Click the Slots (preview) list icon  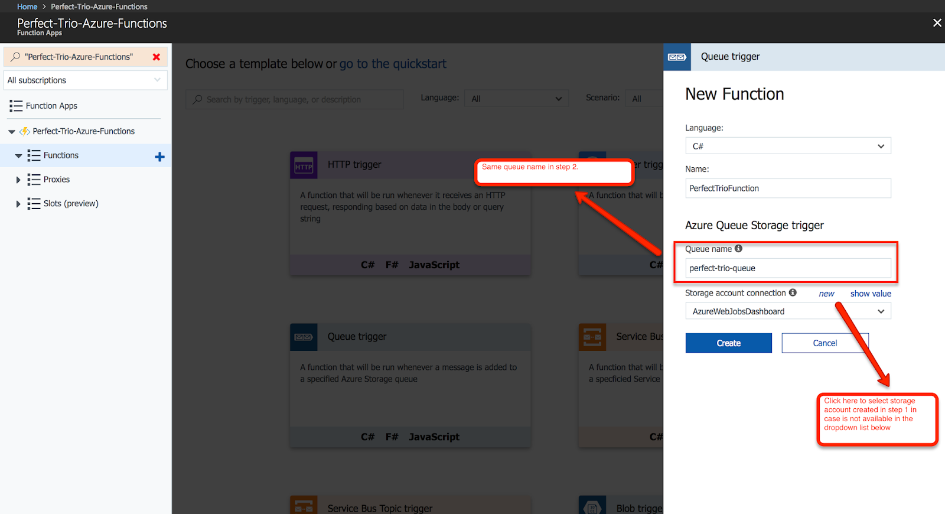(34, 204)
